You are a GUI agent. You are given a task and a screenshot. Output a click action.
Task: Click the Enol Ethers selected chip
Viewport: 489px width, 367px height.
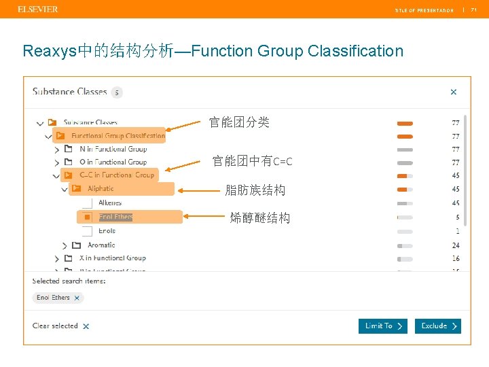point(58,298)
